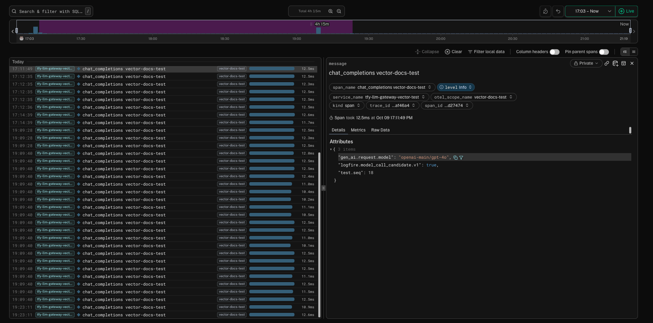Click the time history clock icon
Screen dimensions: 653x323
(546, 11)
